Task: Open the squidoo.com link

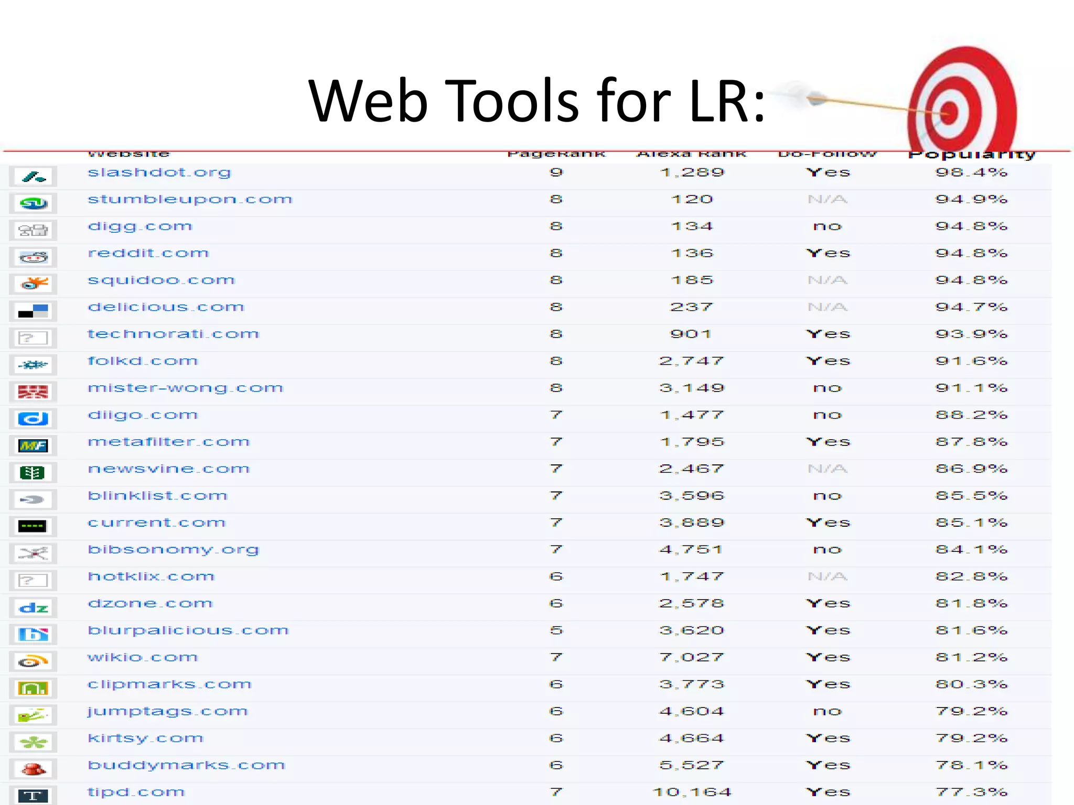Action: (161, 280)
